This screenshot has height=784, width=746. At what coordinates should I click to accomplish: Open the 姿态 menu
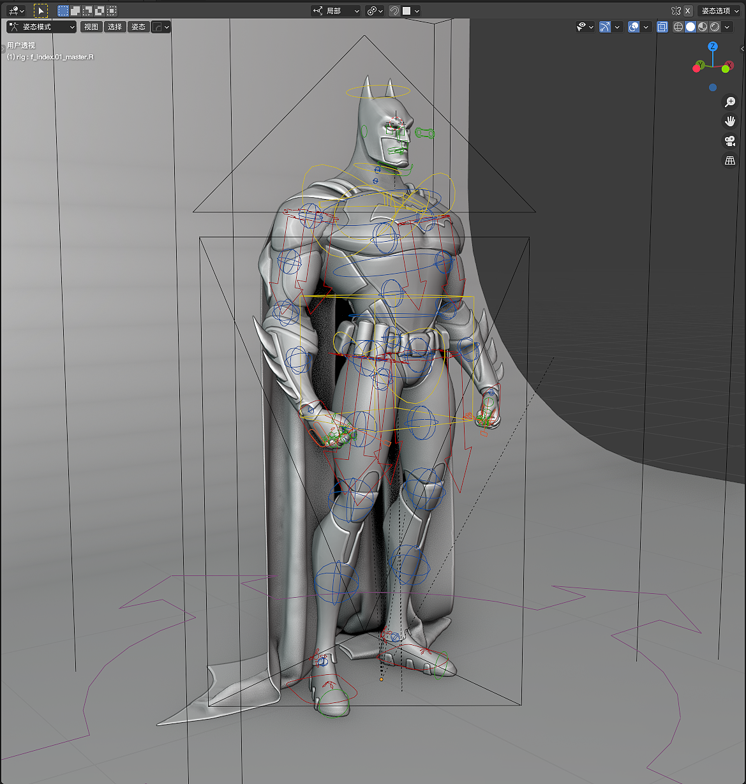click(x=138, y=27)
